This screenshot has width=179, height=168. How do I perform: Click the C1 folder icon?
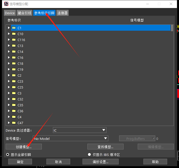[x=14, y=28]
